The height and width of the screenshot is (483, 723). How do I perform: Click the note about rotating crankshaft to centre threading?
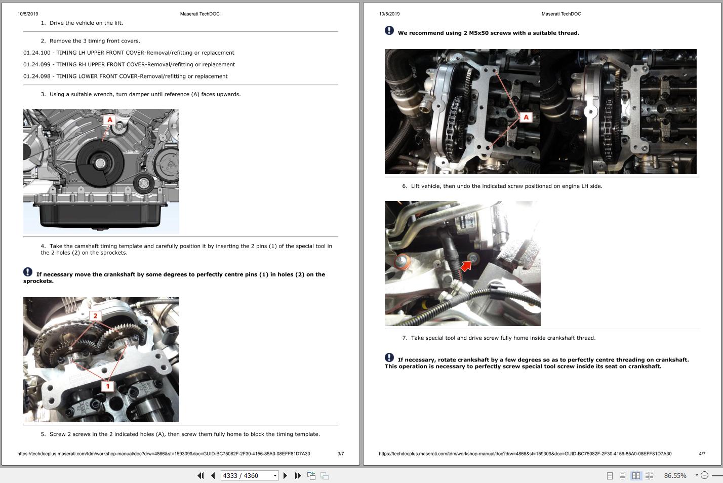(x=537, y=363)
